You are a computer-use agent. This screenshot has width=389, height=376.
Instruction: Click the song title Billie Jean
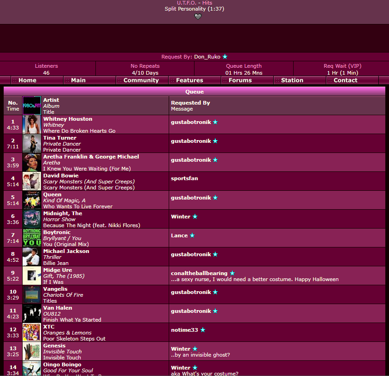pos(56,263)
